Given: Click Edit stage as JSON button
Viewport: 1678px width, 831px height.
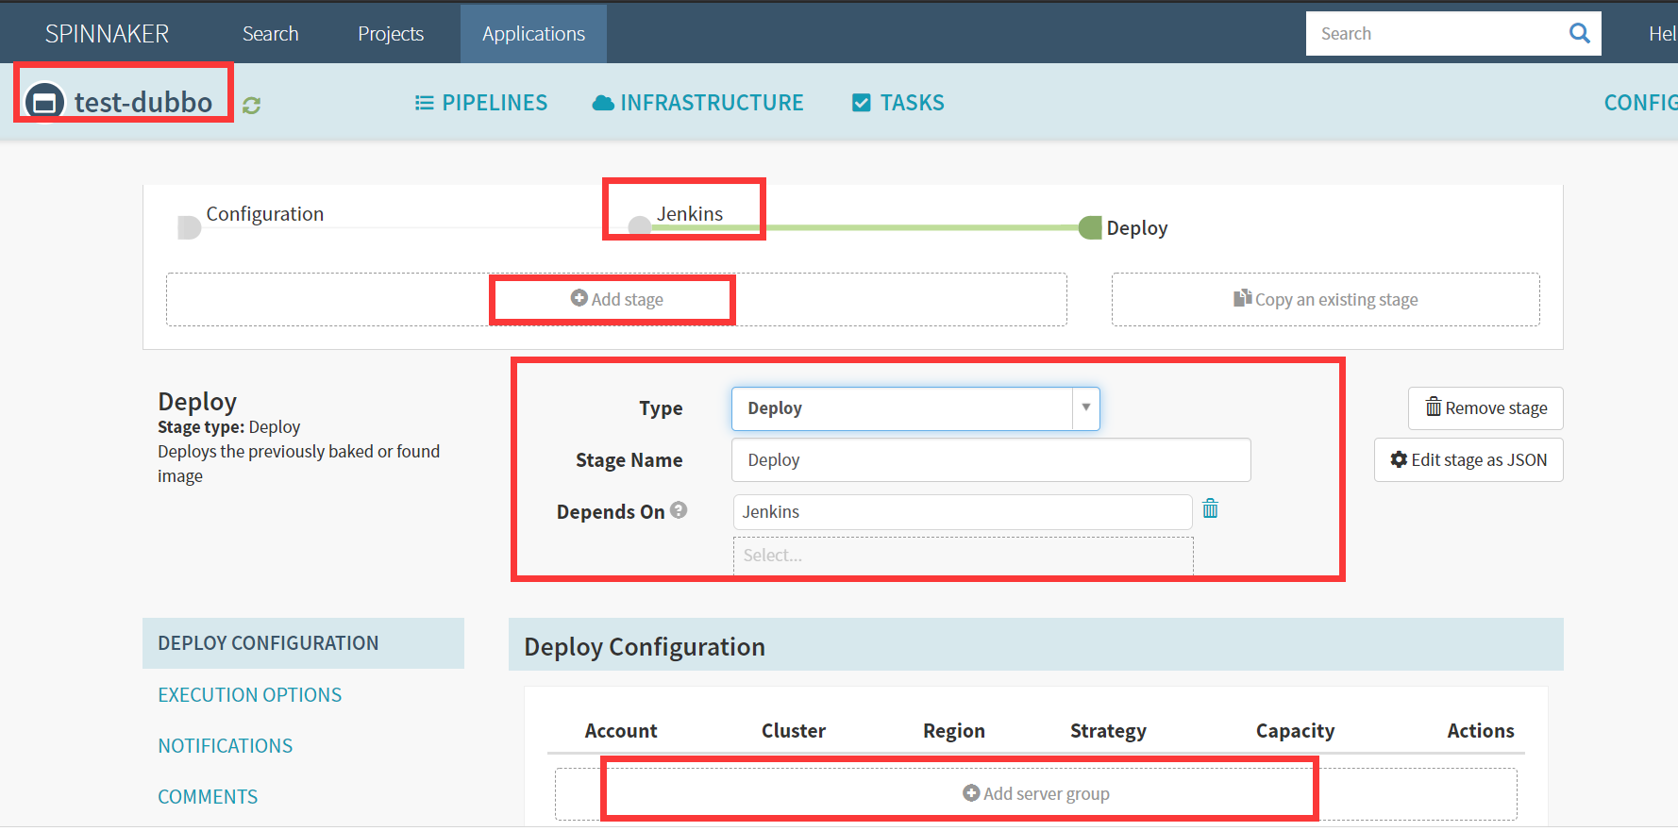Looking at the screenshot, I should (1469, 460).
